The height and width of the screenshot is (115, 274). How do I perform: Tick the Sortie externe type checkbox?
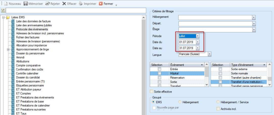click(220, 69)
